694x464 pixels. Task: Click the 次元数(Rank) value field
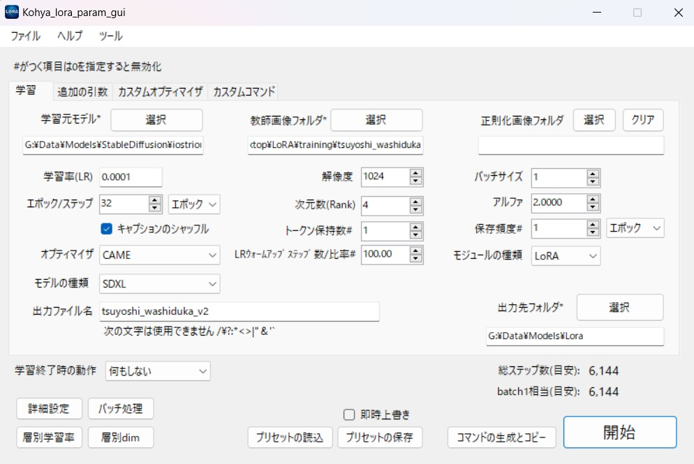pyautogui.click(x=385, y=205)
